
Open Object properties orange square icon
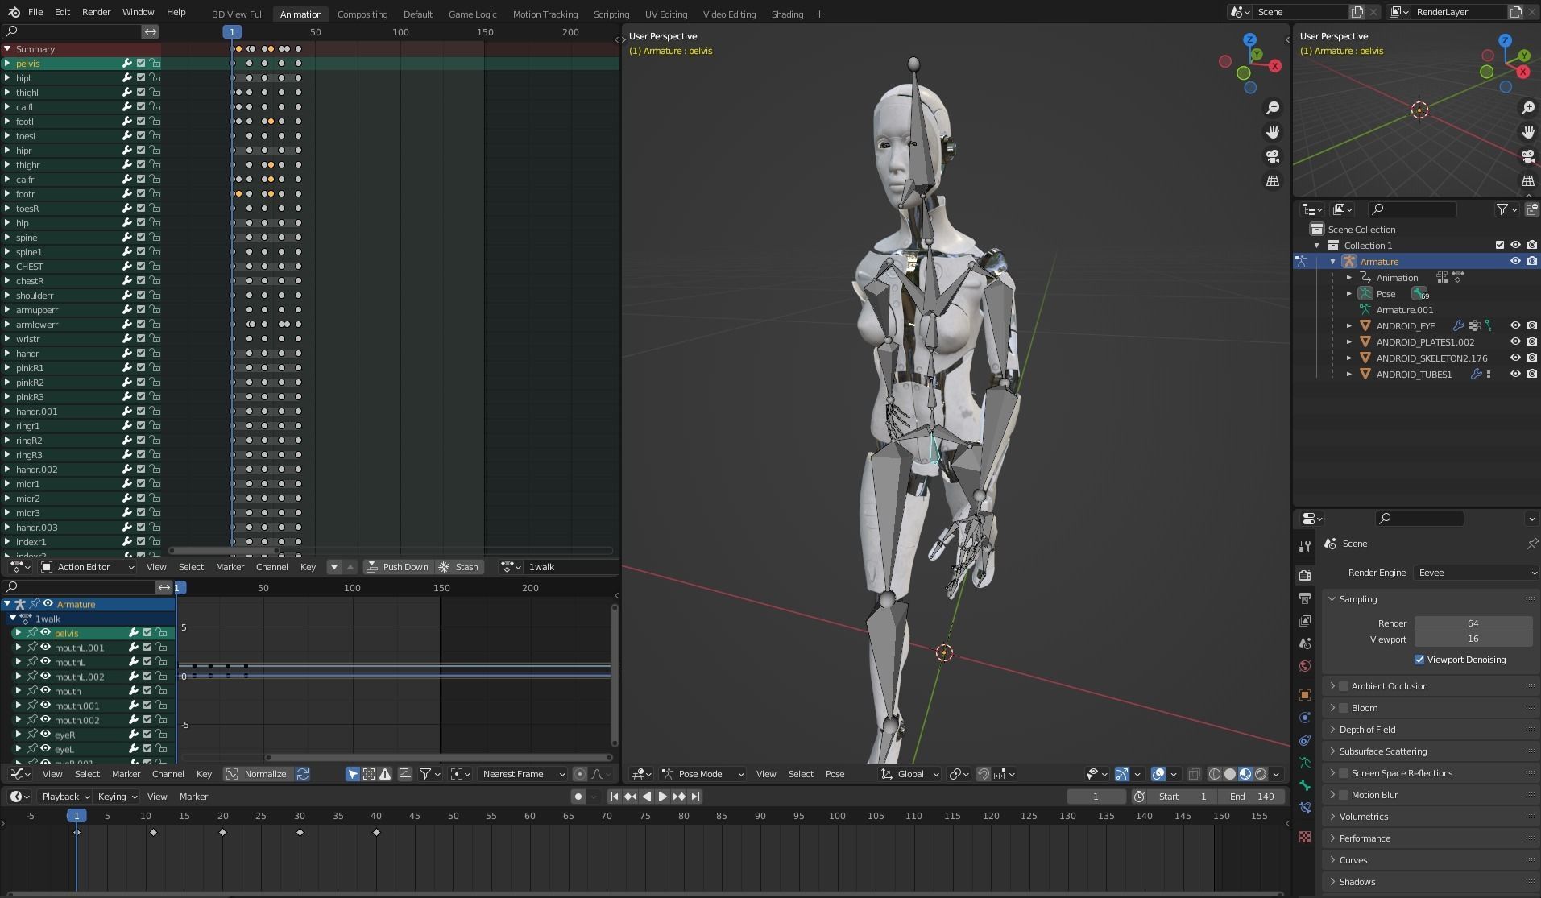1305,695
